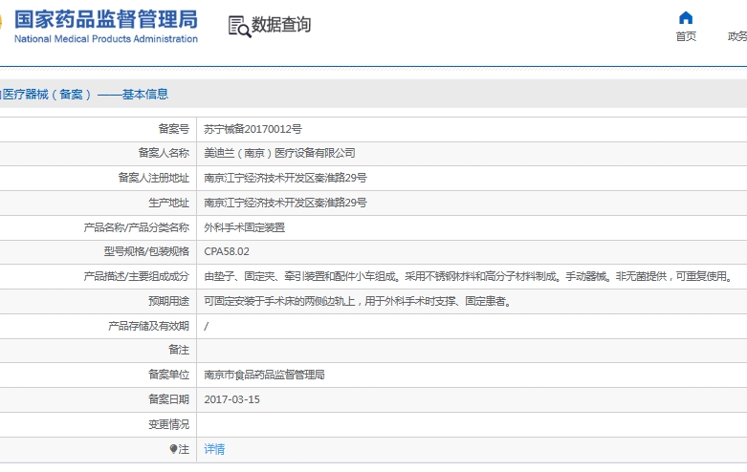Image resolution: width=747 pixels, height=472 pixels.
Task: Click National Medical Products Administration subtitle
Action: pos(106,39)
